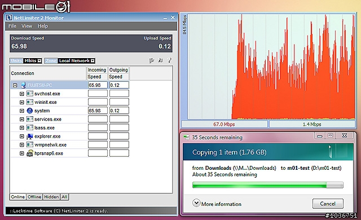Click FUJITSU-PC outgoing speed 0.12 cell

pos(119,85)
